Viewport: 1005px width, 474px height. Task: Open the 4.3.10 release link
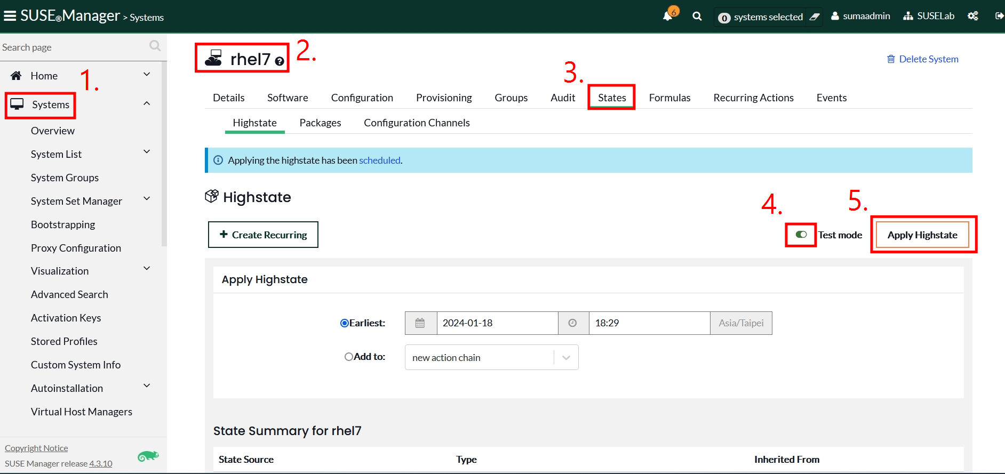coord(101,463)
